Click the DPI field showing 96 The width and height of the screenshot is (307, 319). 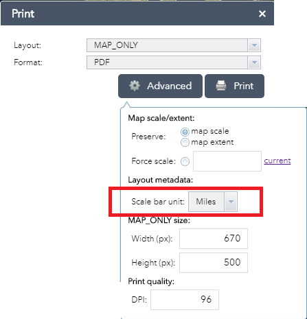[x=185, y=300]
